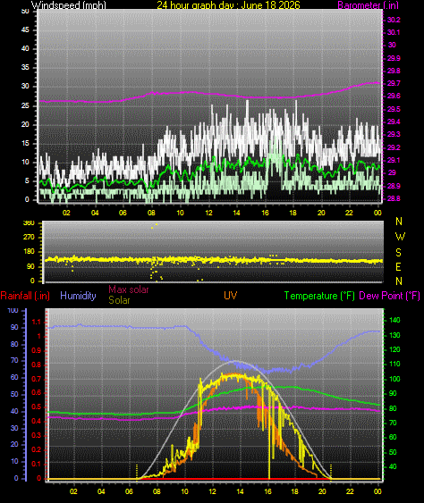Click the W compass direction label
424x503 pixels.
[400, 237]
